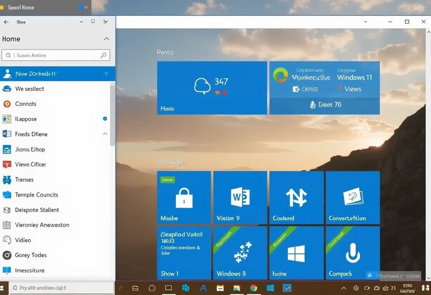Click the Views link in the tile
The width and height of the screenshot is (431, 295).
[350, 89]
